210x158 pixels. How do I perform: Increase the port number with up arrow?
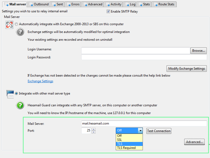[x=93, y=129]
